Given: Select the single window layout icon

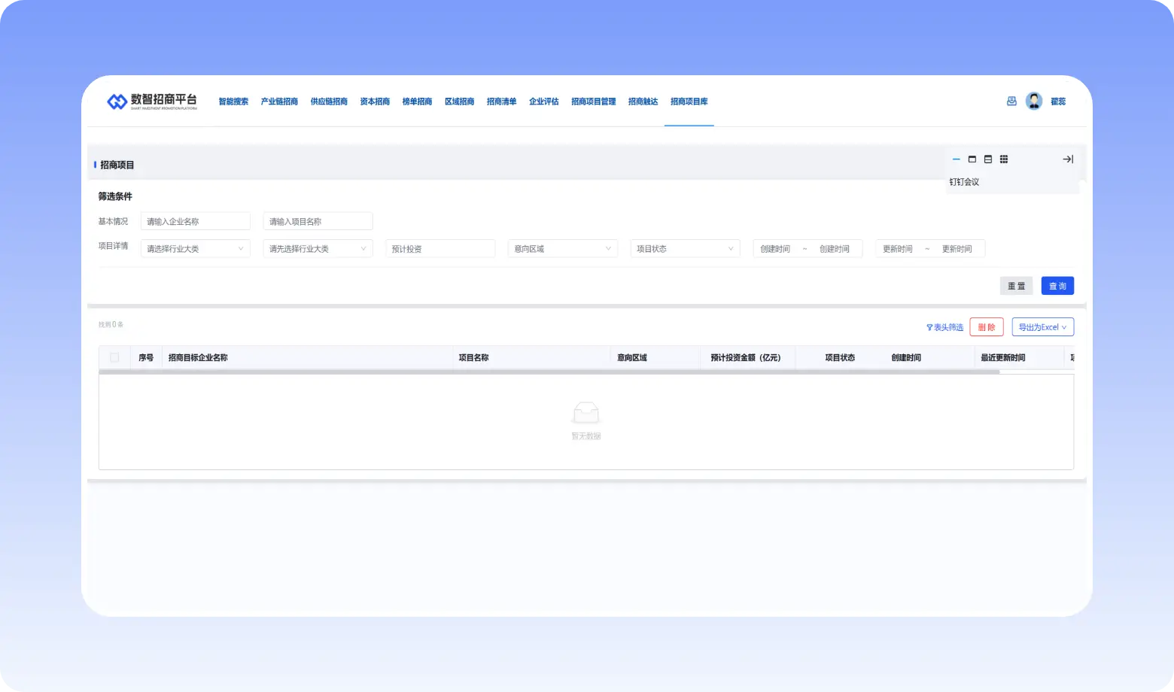Looking at the screenshot, I should point(972,159).
